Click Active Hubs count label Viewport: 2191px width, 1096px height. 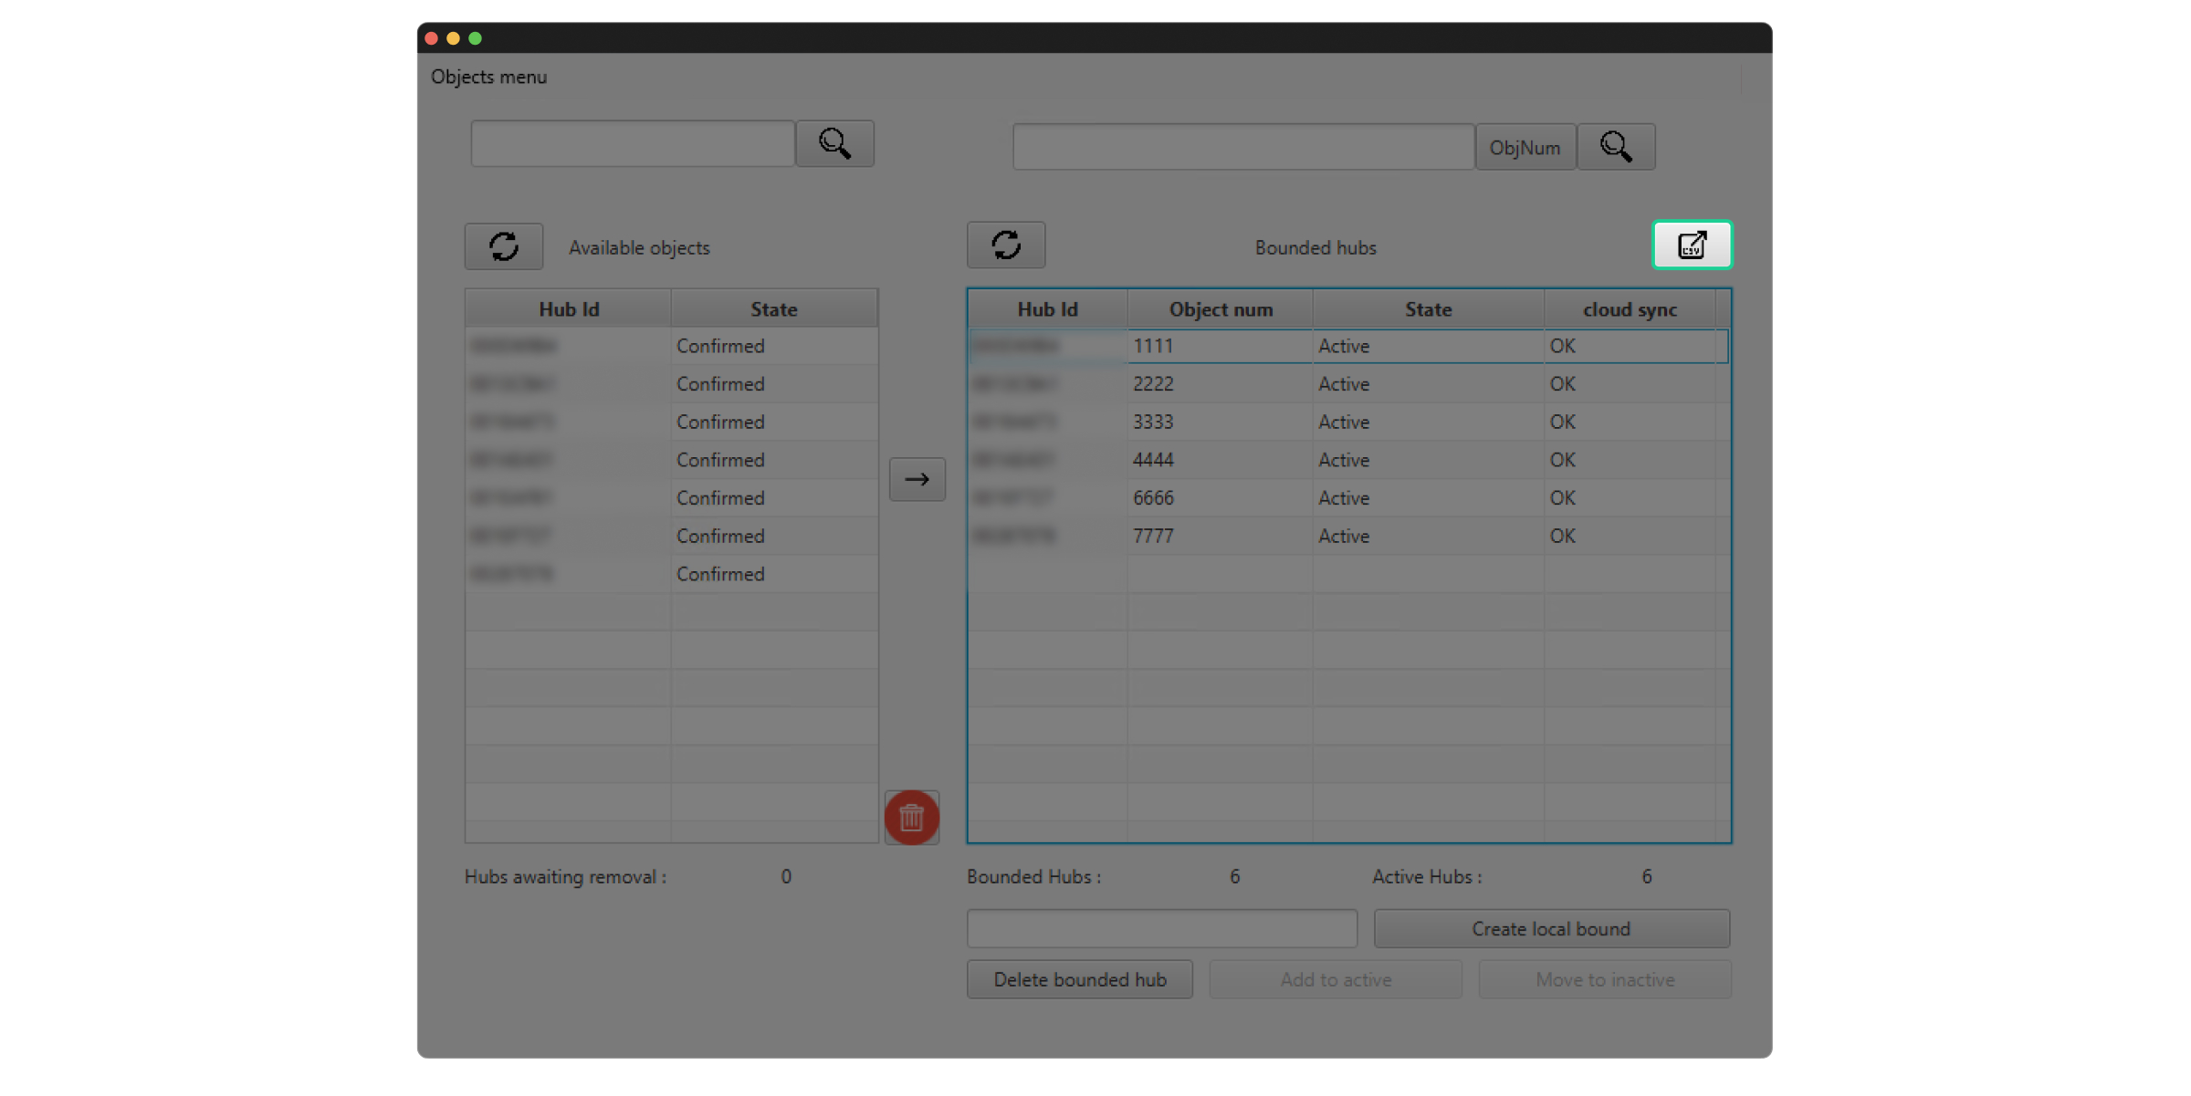pos(1427,876)
